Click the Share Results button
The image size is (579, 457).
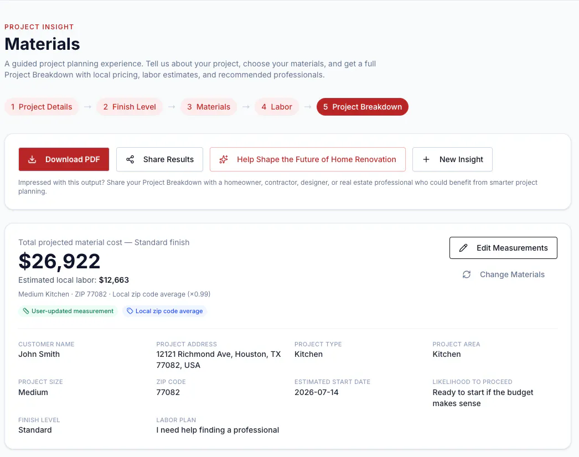(159, 159)
